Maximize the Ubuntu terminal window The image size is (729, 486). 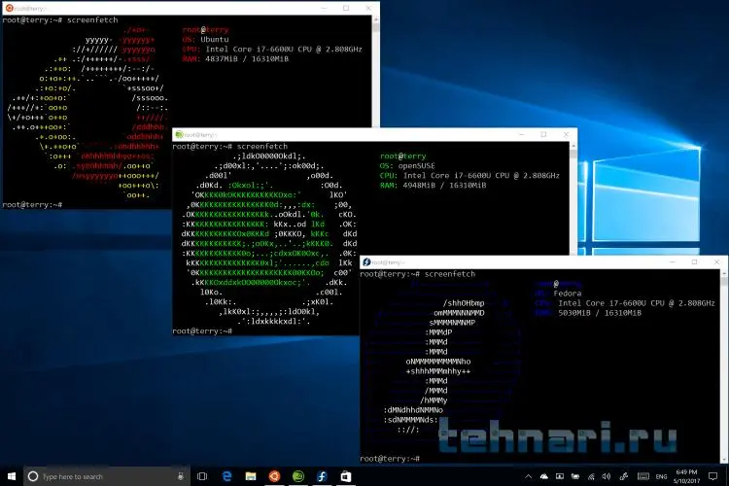[x=346, y=8]
